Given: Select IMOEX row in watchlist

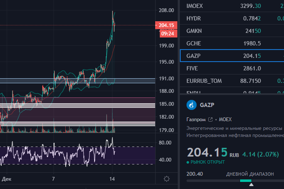Looking at the screenshot, I should pos(232,6).
